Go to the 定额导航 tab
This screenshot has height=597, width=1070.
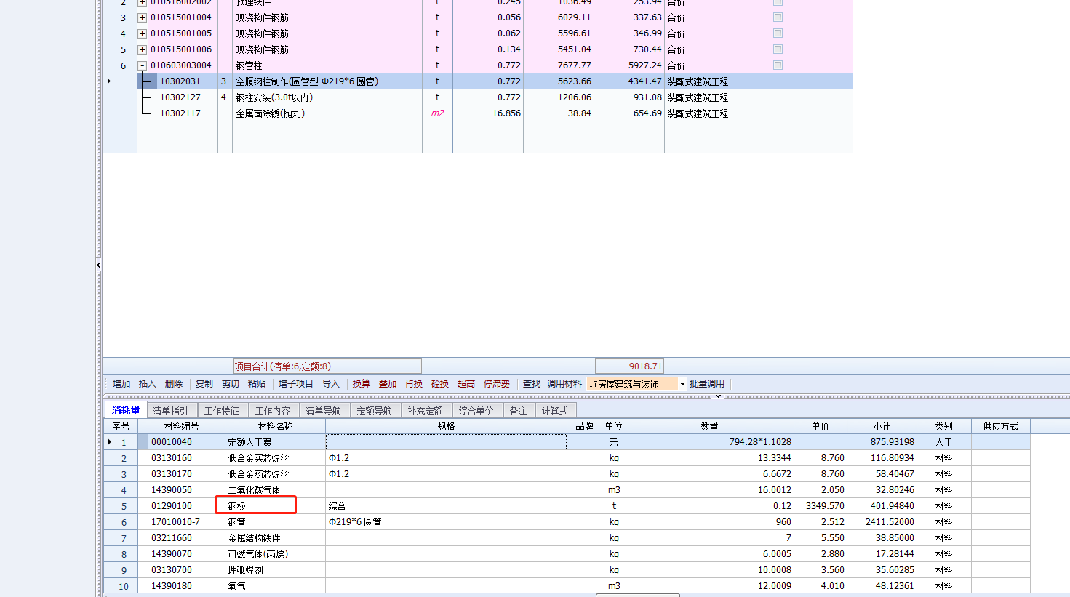375,411
